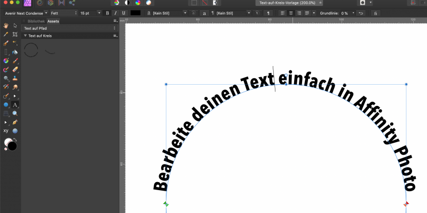Apply Auto Colours rainbow wheel icon

coord(138,3)
